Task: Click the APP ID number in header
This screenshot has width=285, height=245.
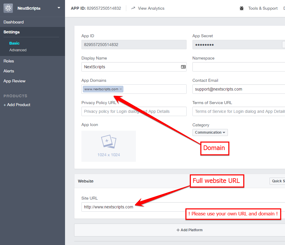Action: pyautogui.click(x=104, y=8)
